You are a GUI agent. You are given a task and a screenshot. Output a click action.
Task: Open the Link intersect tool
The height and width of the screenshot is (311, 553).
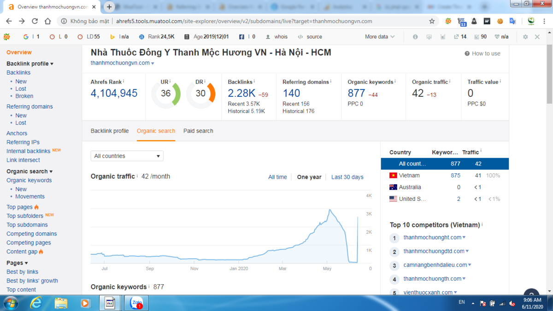[x=23, y=160]
